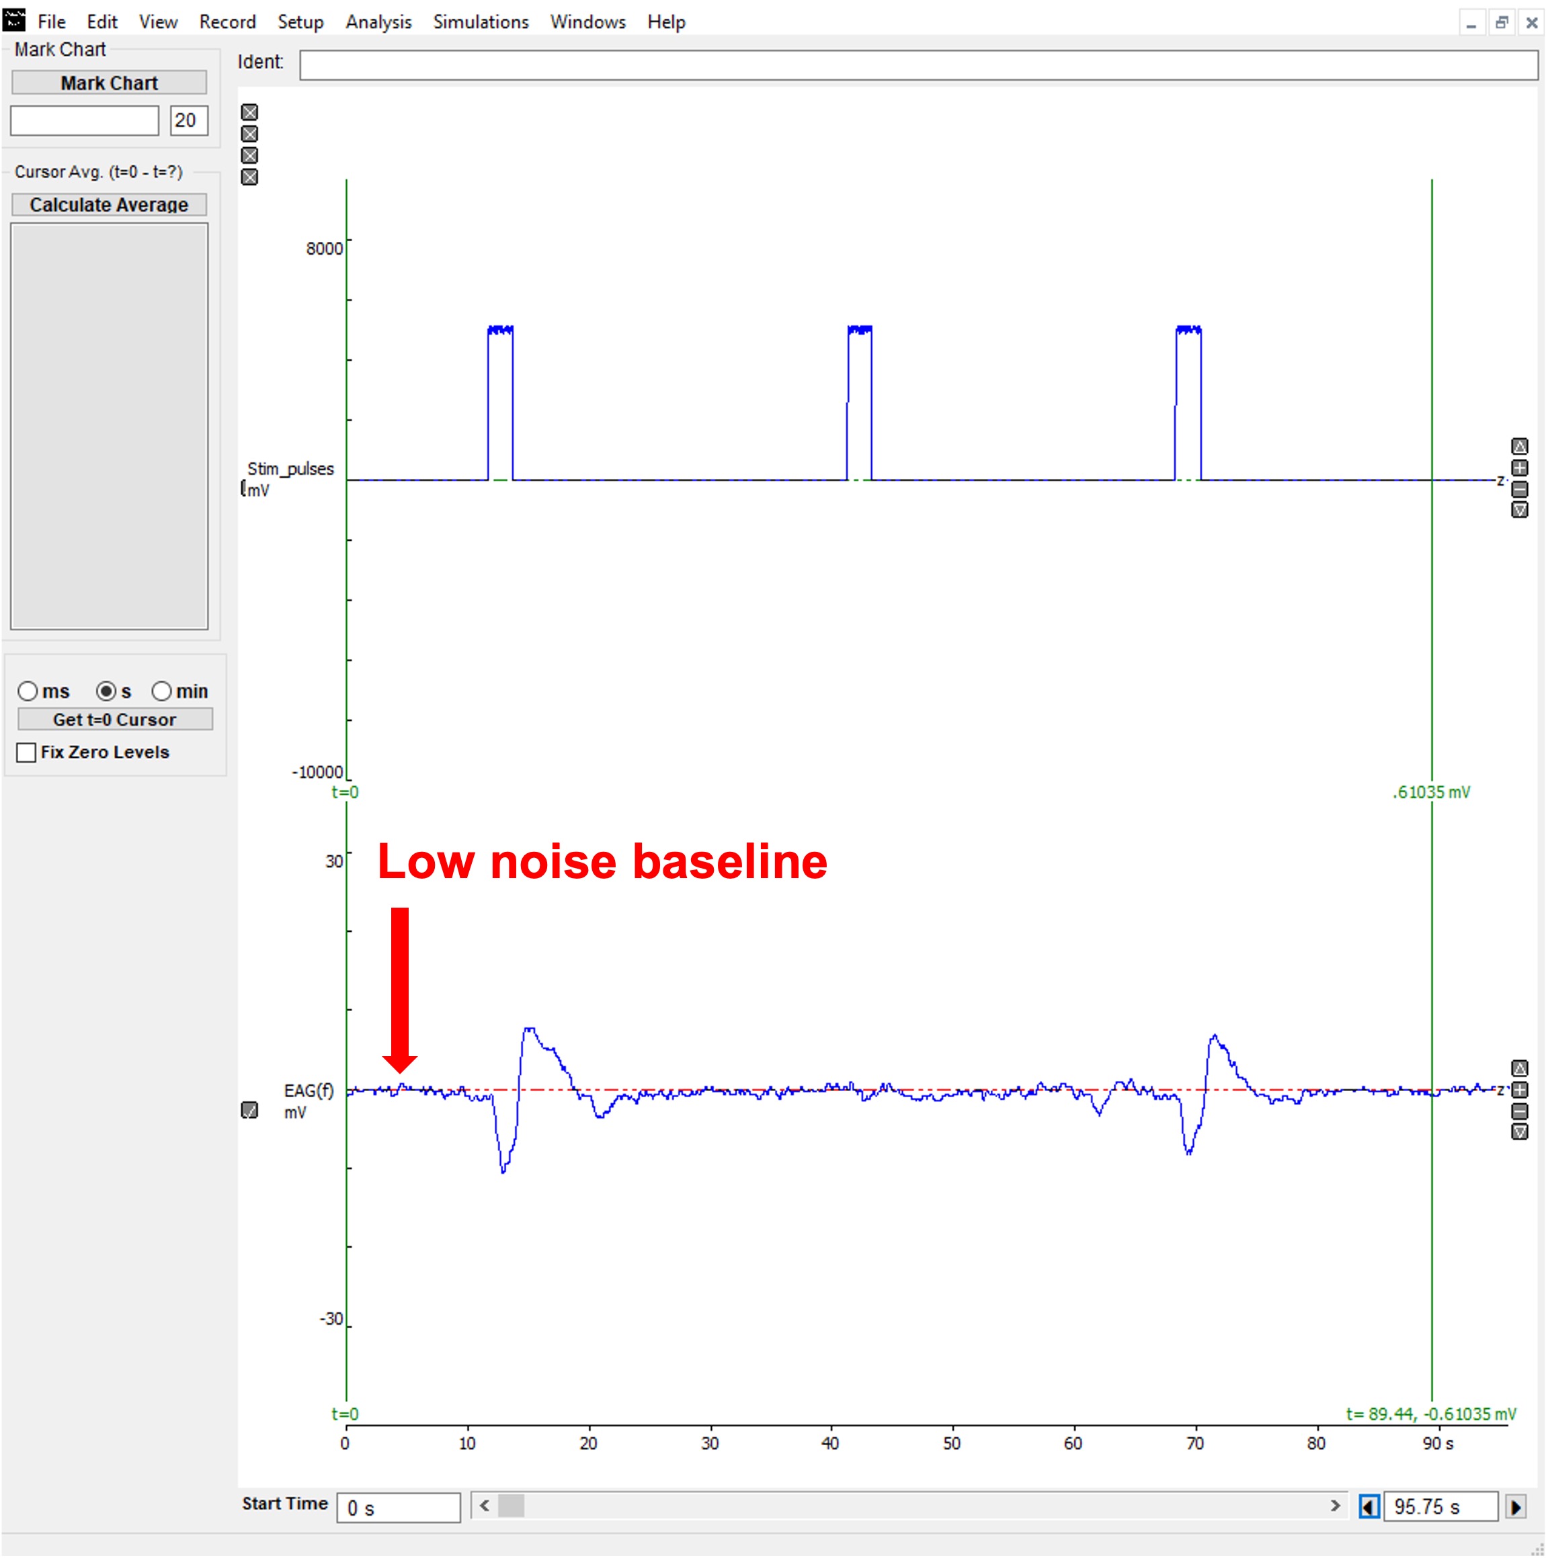The width and height of the screenshot is (1546, 1558).
Task: Zoom in the Stim_pulses channel with plus icon
Action: pyautogui.click(x=1519, y=468)
